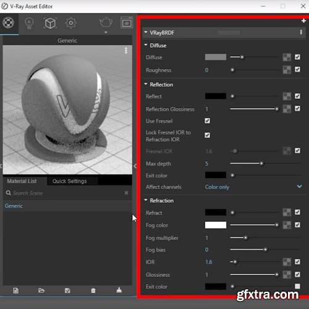
Task: Click the Roughness texture map slot
Action: (x=287, y=70)
